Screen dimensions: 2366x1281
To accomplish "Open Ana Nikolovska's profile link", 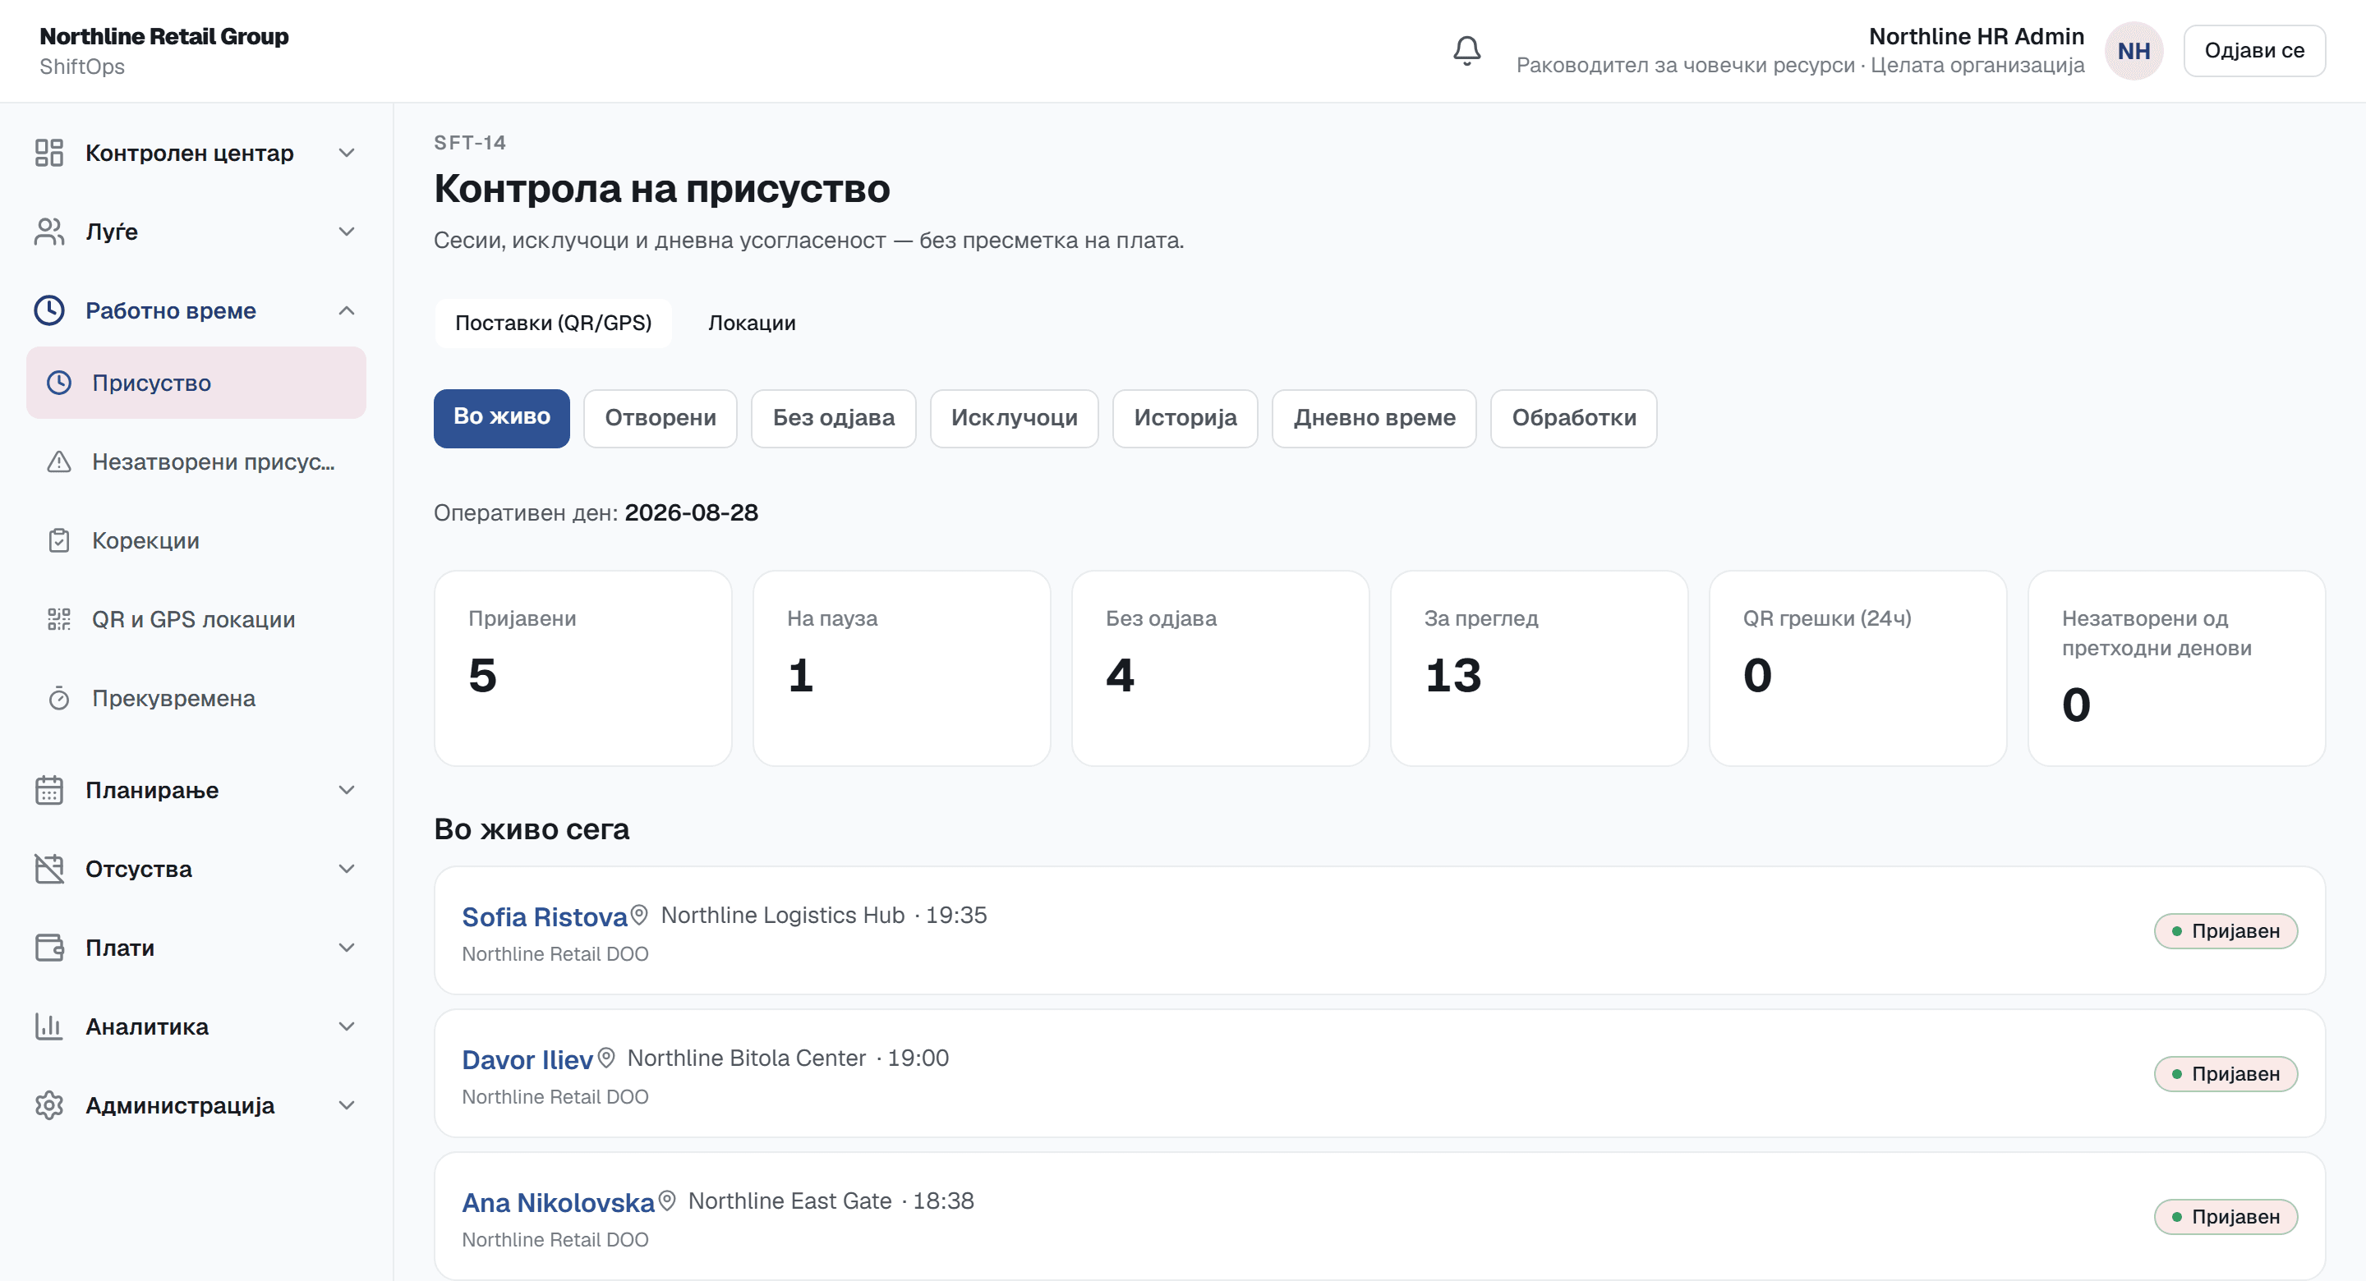I will point(559,1202).
